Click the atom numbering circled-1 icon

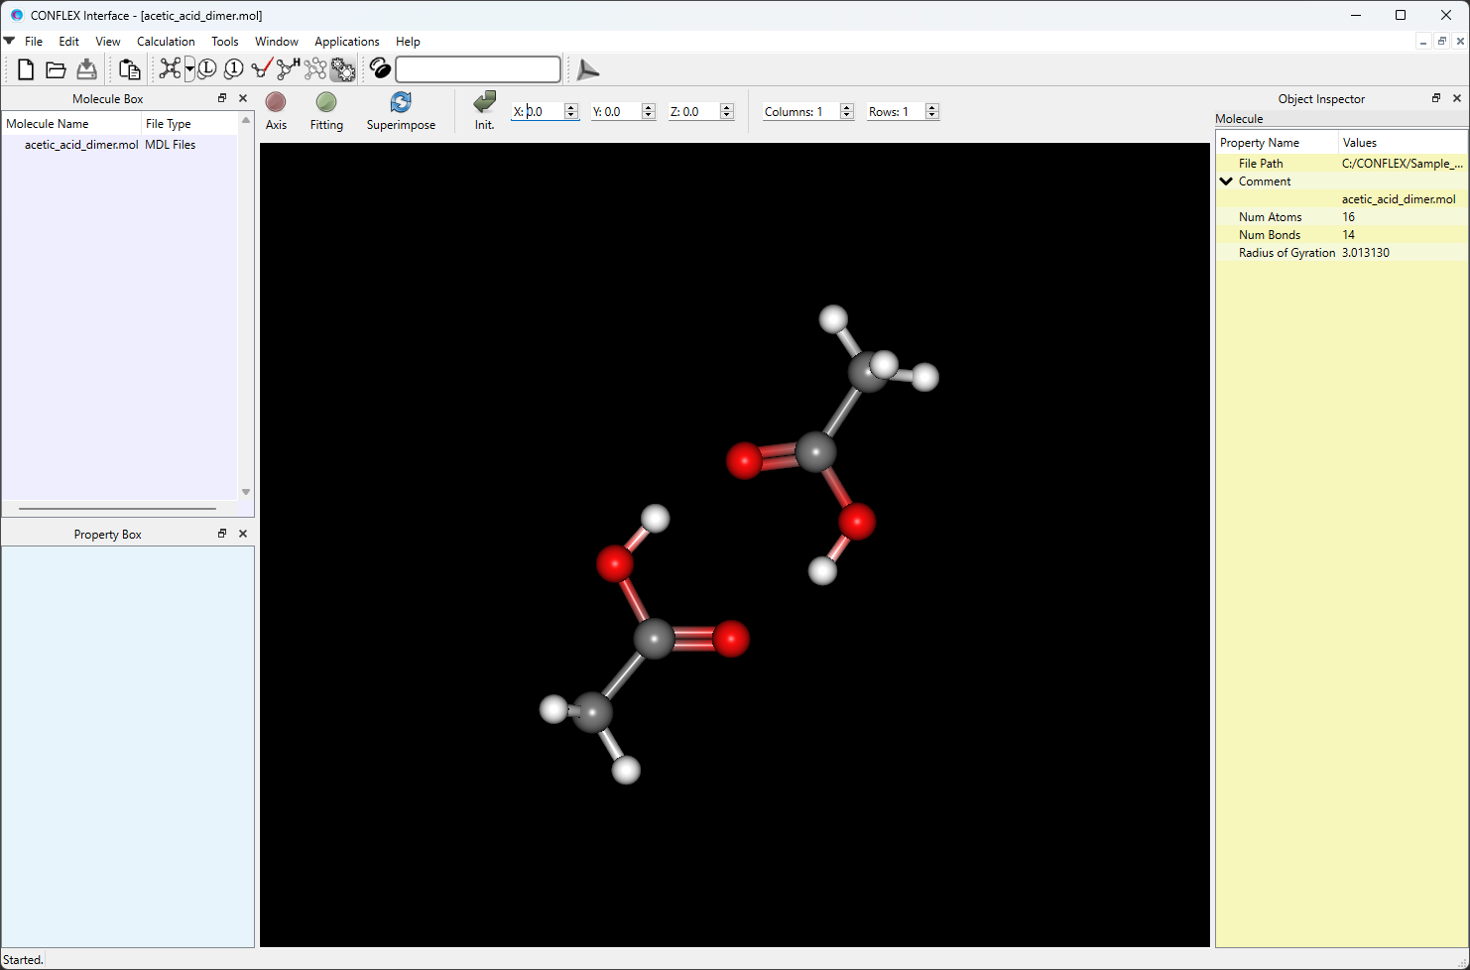click(233, 68)
